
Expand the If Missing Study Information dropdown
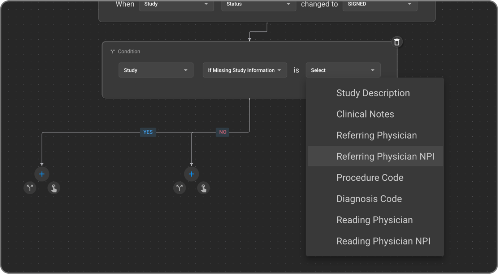[x=244, y=70]
